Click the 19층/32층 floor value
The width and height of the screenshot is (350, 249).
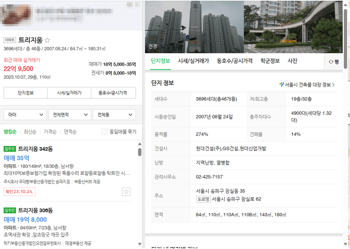tap(301, 99)
